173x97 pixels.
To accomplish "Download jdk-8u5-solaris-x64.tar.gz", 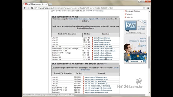I will point(103,55).
